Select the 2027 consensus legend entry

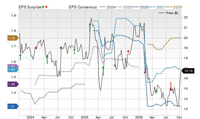point(157,7)
